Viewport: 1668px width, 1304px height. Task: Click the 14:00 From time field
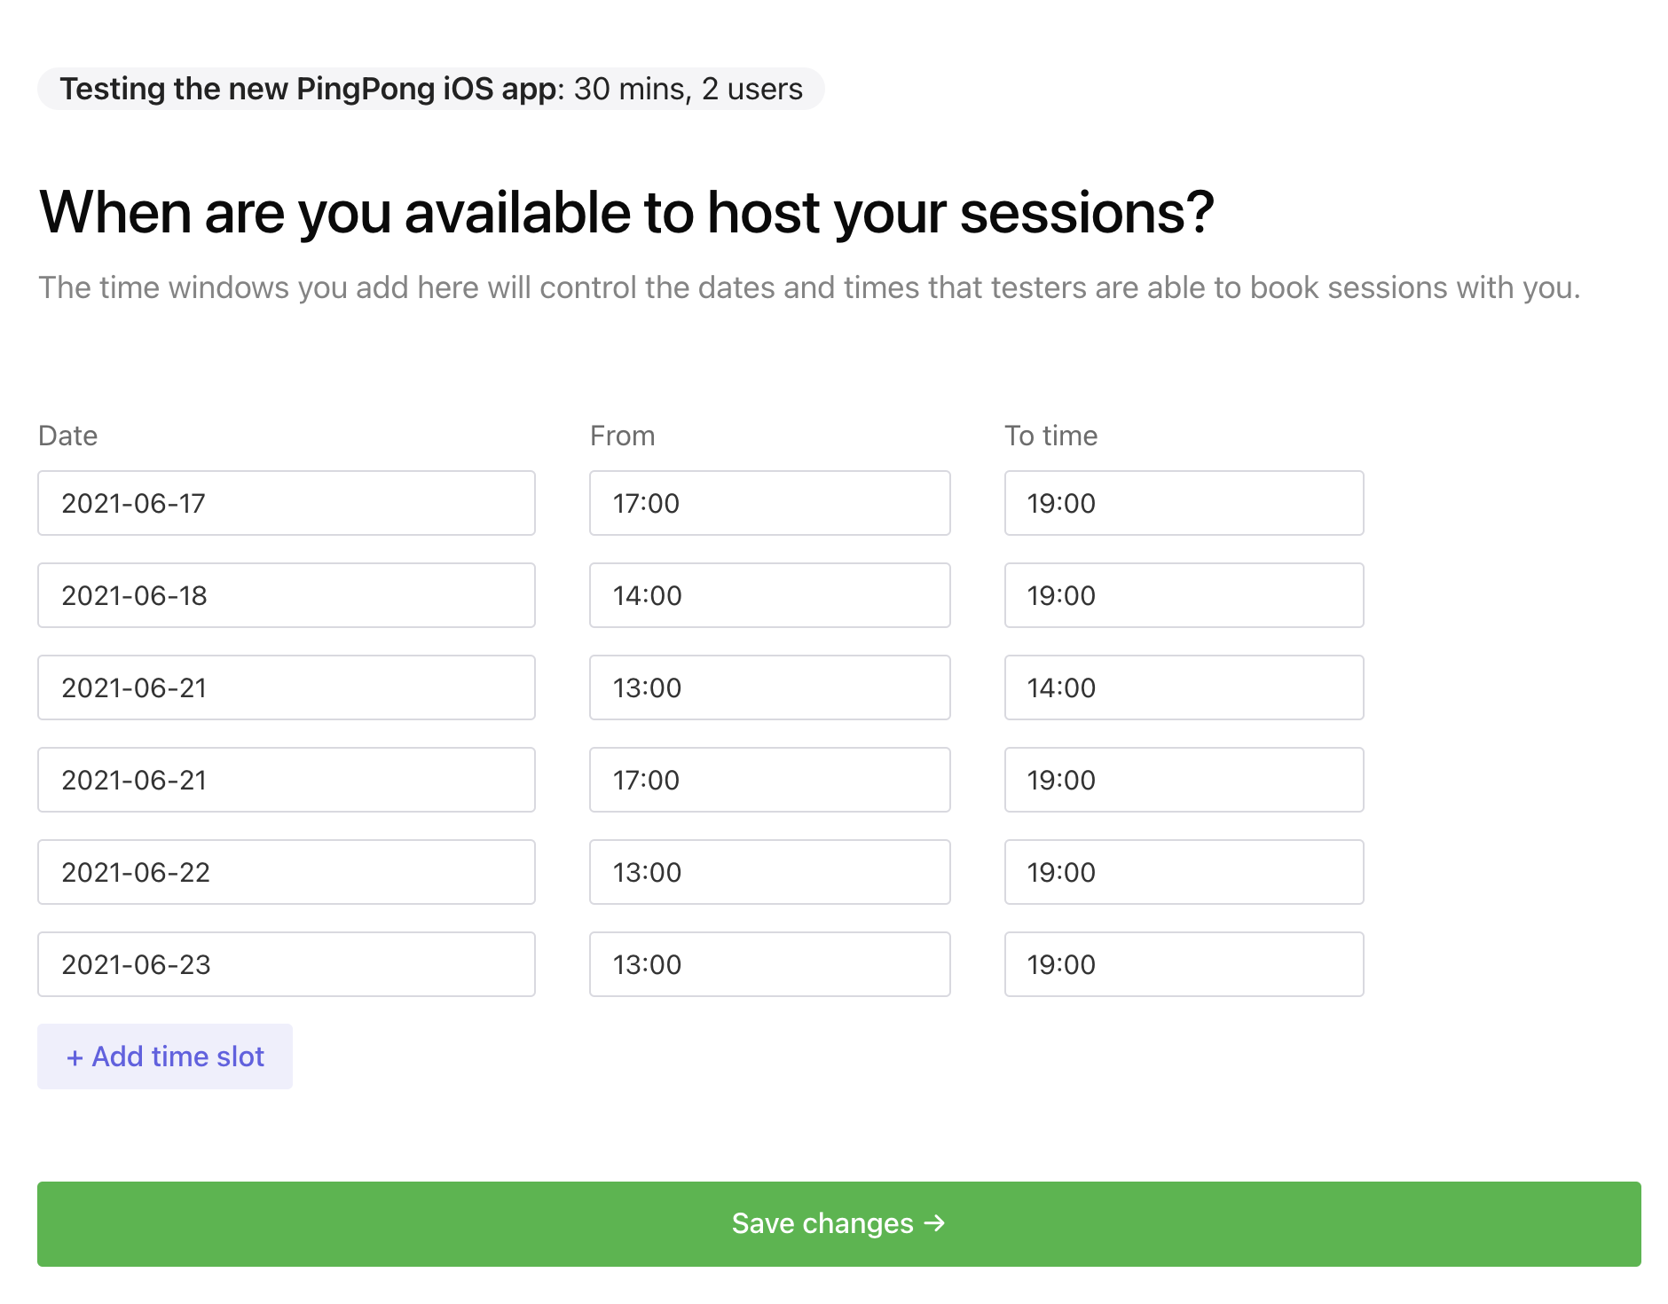coord(770,595)
